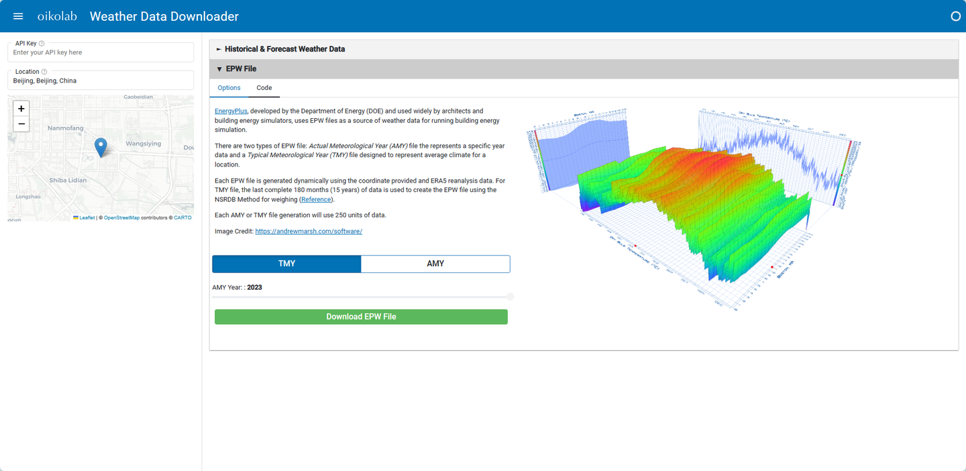Screen dimensions: 966x471
Task: Zoom out on the map
Action: 21,124
